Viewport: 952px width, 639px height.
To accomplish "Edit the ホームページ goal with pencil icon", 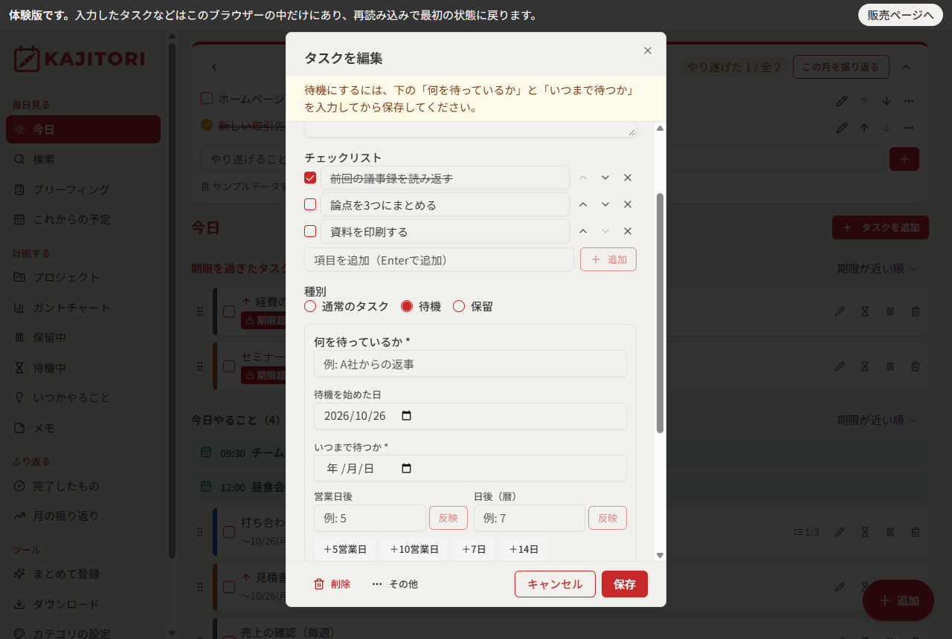I will pyautogui.click(x=842, y=101).
